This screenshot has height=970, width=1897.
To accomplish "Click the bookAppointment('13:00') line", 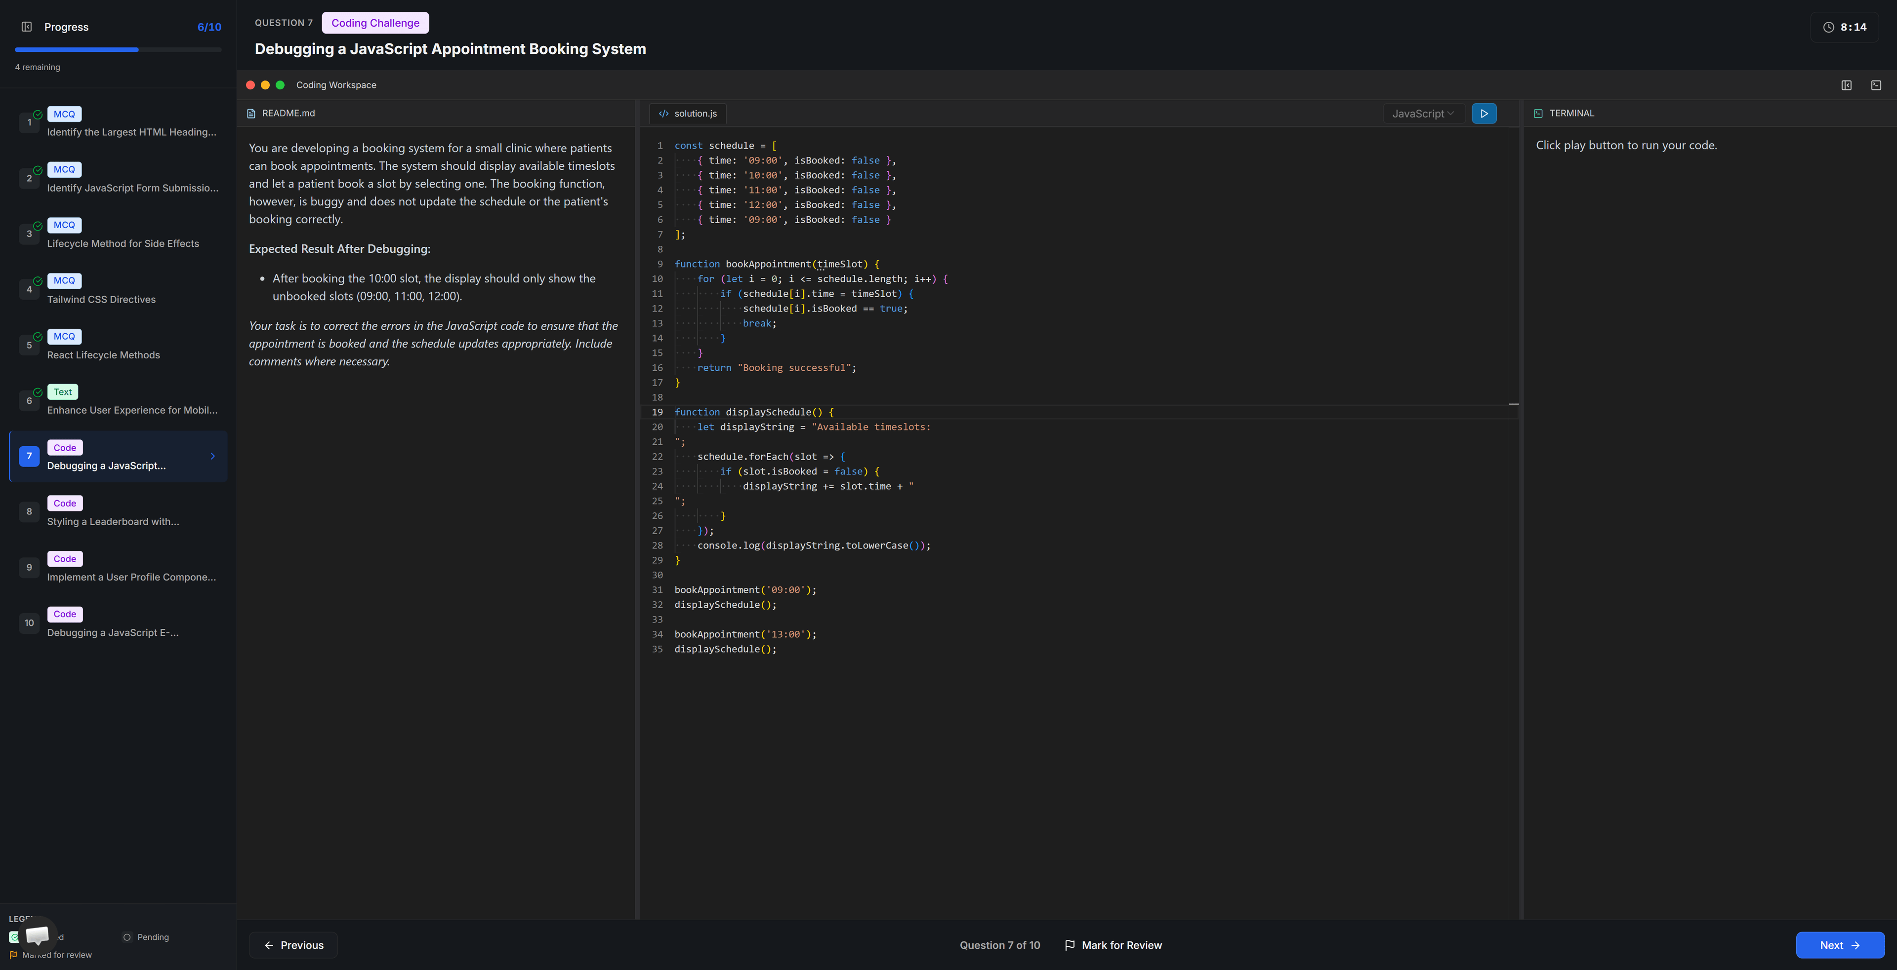I will point(745,634).
